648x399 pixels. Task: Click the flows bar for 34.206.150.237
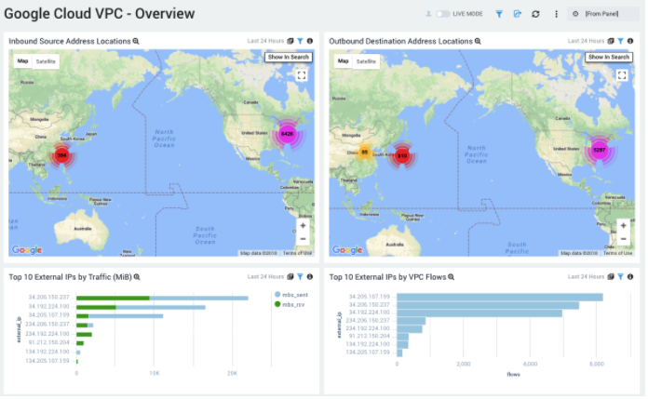488,305
